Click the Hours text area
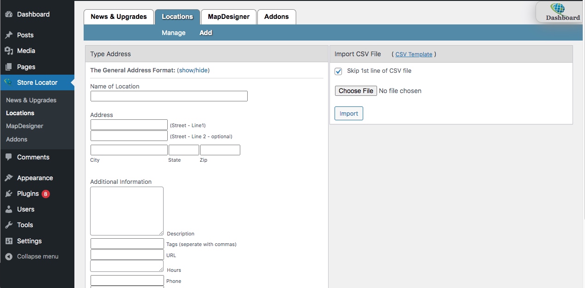 (127, 266)
